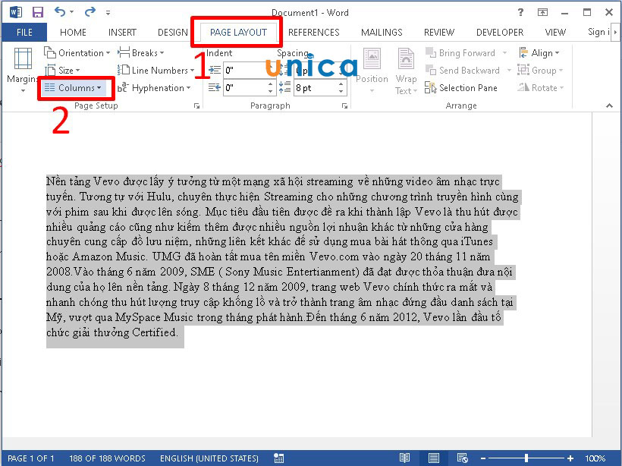The image size is (622, 466).
Task: Open the Margins dropdown
Action: [22, 70]
